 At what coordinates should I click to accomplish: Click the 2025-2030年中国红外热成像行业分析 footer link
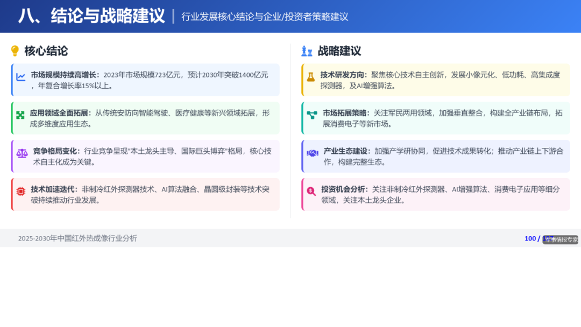tap(76, 238)
